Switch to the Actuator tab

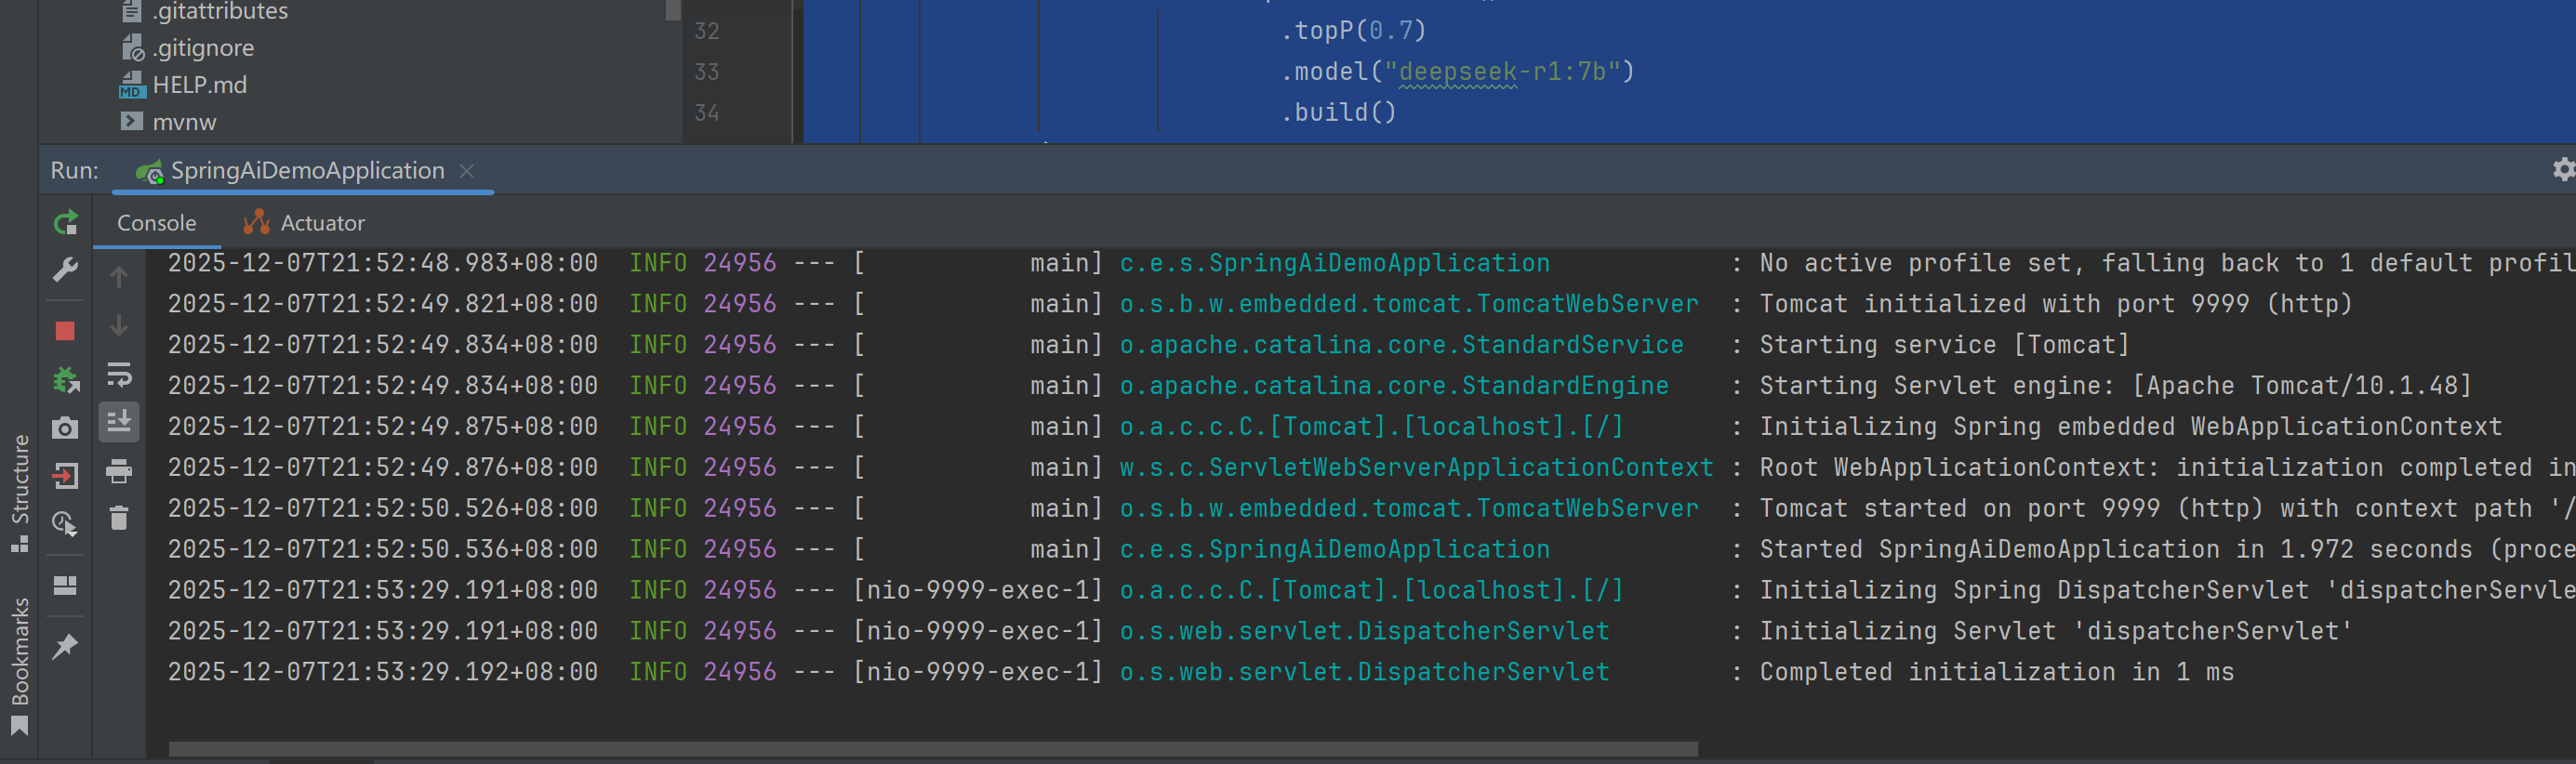click(x=304, y=223)
